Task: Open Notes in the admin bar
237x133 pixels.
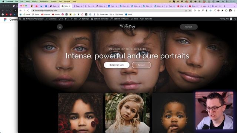Action: (x=134, y=19)
